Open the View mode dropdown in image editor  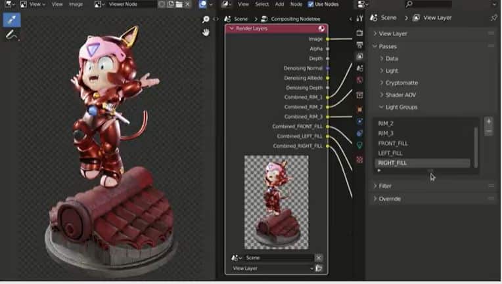pos(32,4)
